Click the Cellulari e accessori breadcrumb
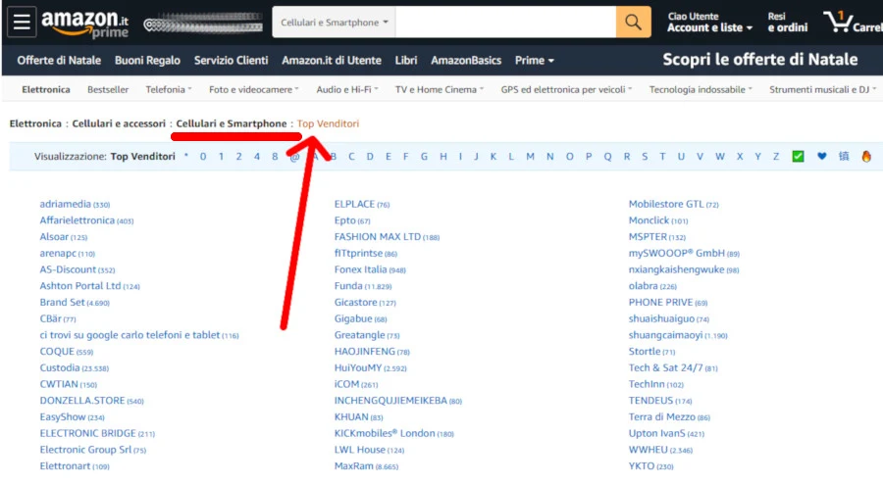Image resolution: width=883 pixels, height=485 pixels. [x=117, y=123]
